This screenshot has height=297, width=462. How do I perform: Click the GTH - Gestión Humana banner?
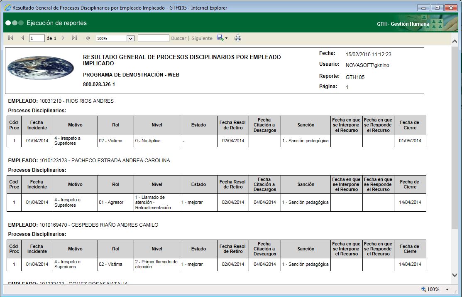(x=403, y=24)
